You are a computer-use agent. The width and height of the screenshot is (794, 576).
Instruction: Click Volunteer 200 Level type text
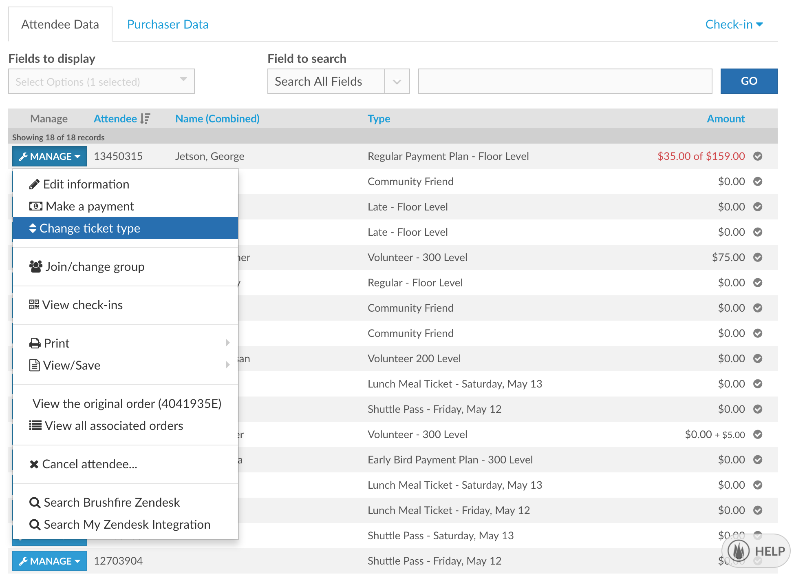coord(414,359)
